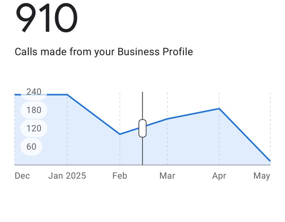The width and height of the screenshot is (285, 222).
Task: Select the Jan 2025 axis label
Action: 67,176
